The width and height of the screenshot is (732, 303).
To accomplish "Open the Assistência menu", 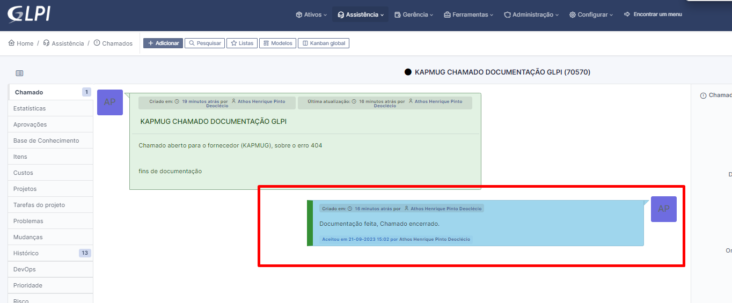I will pos(360,14).
